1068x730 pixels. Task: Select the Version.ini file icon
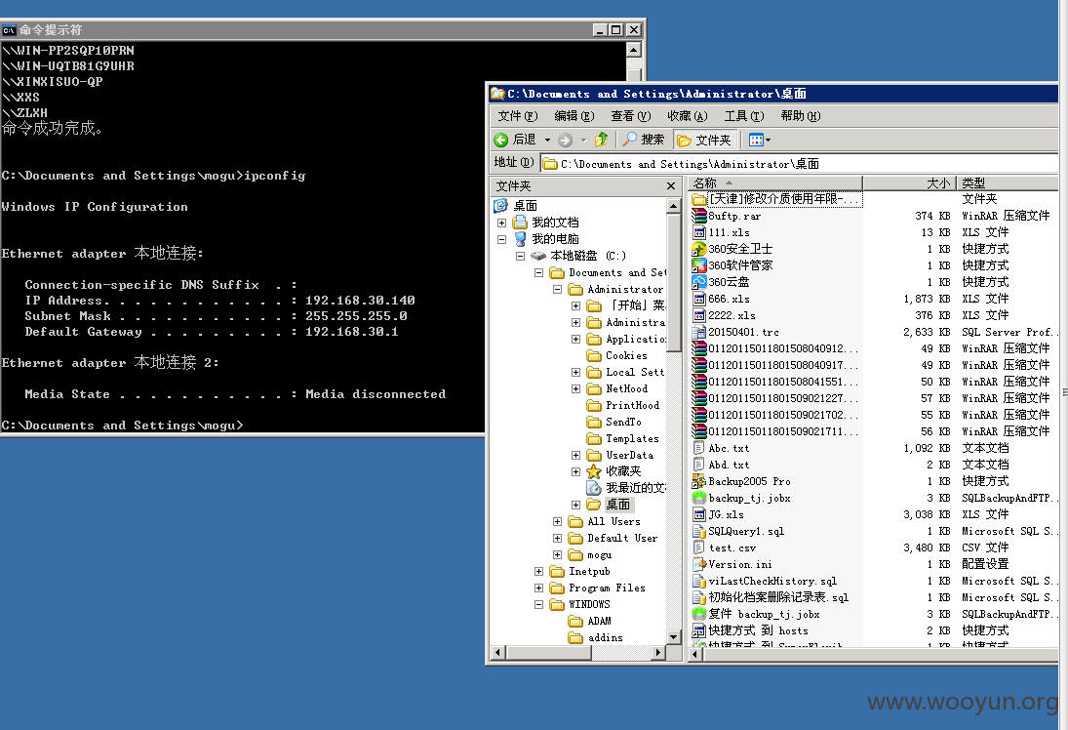tap(698, 564)
